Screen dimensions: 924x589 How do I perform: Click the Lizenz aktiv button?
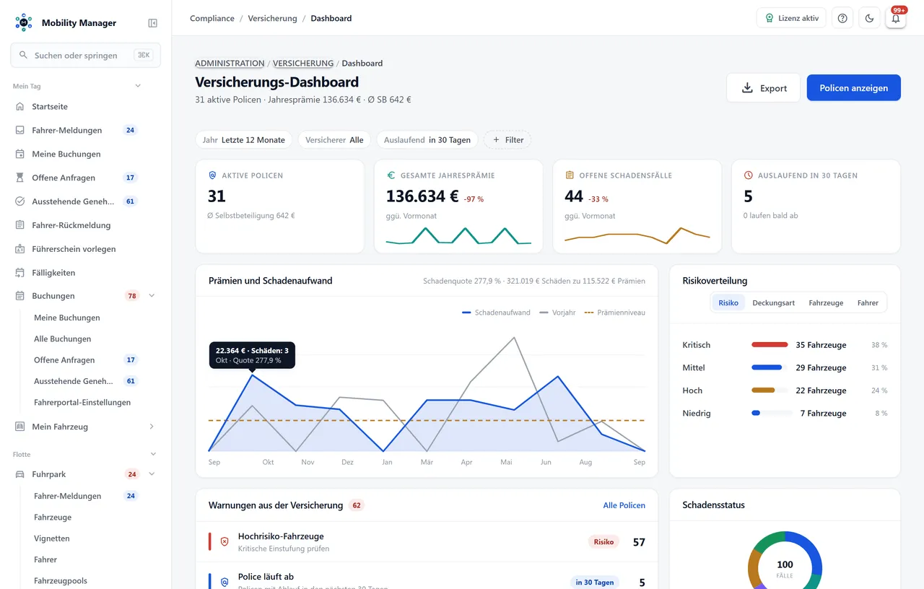(x=791, y=18)
